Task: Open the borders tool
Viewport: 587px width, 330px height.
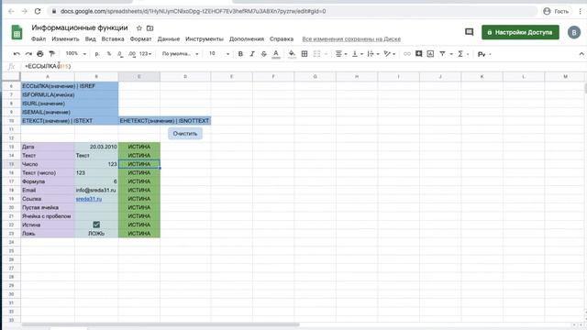Action: (305, 54)
